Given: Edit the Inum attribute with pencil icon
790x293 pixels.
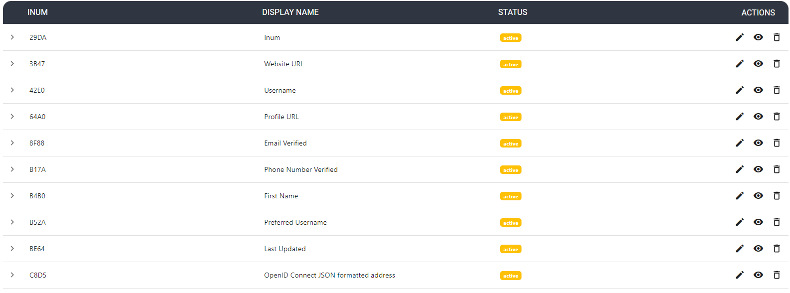Looking at the screenshot, I should point(740,37).
